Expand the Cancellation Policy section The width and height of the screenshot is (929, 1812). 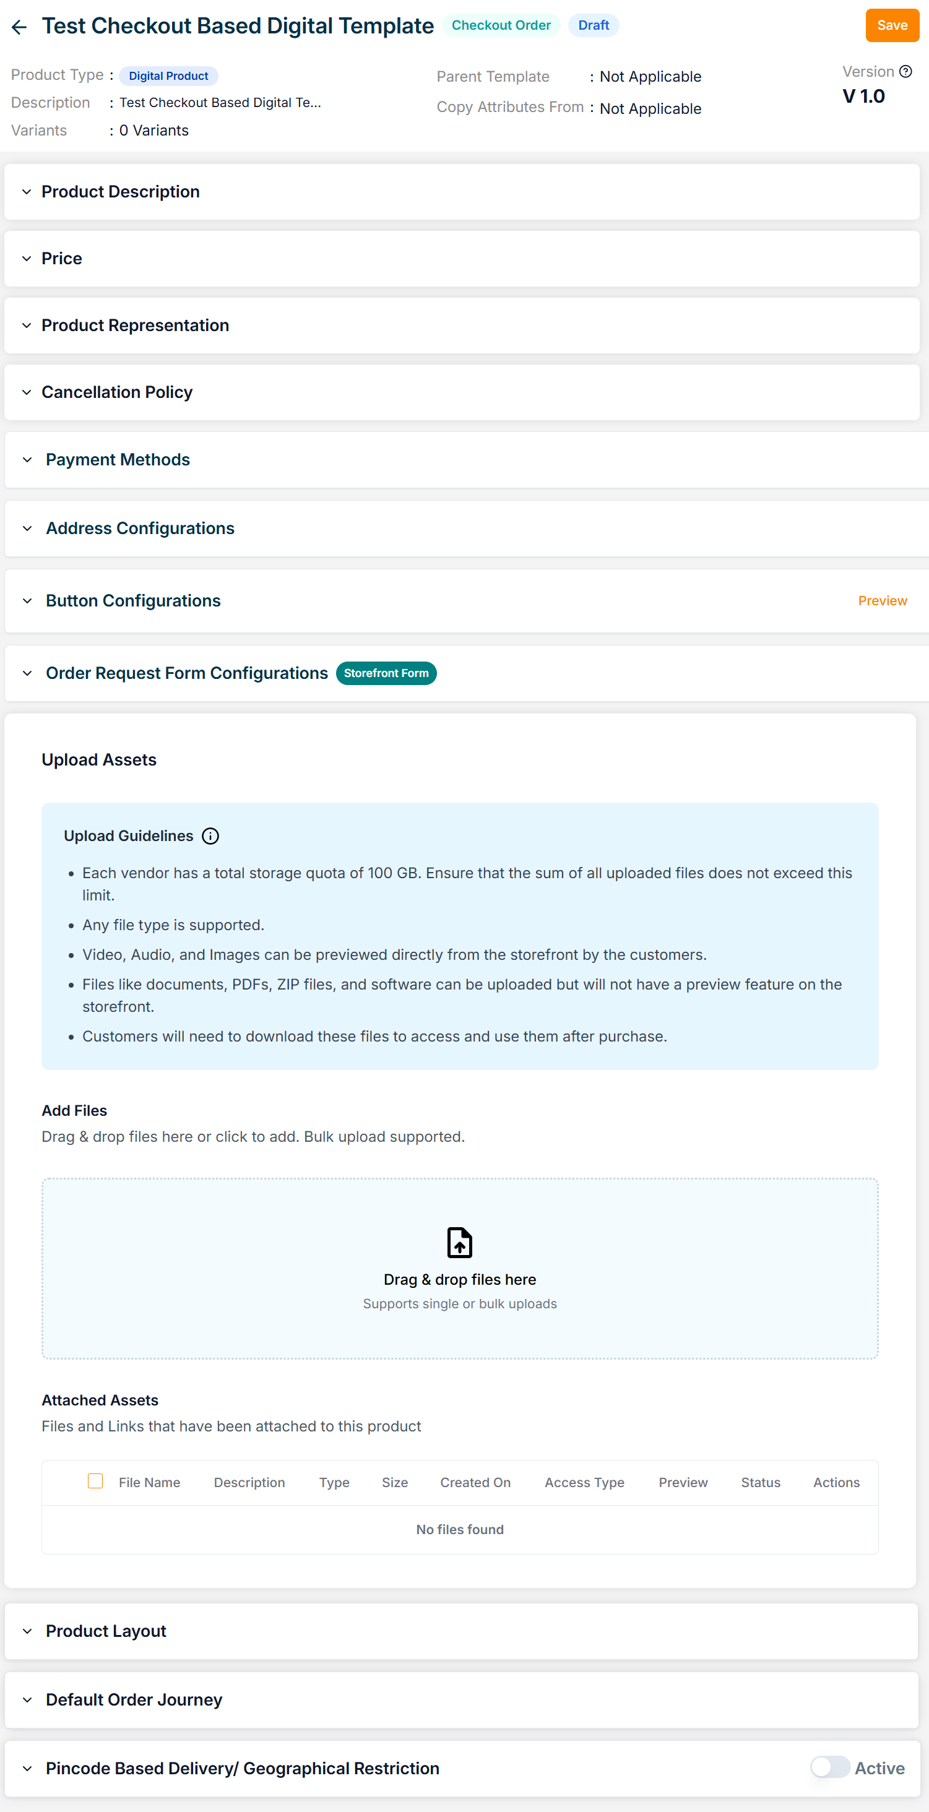tap(117, 392)
